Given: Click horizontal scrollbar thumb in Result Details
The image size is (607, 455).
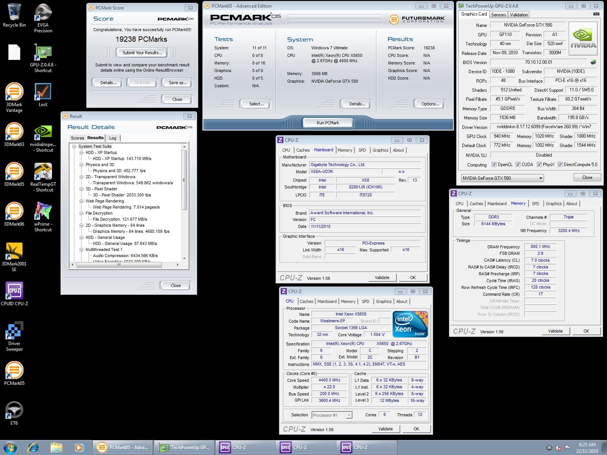Looking at the screenshot, I should [119, 265].
